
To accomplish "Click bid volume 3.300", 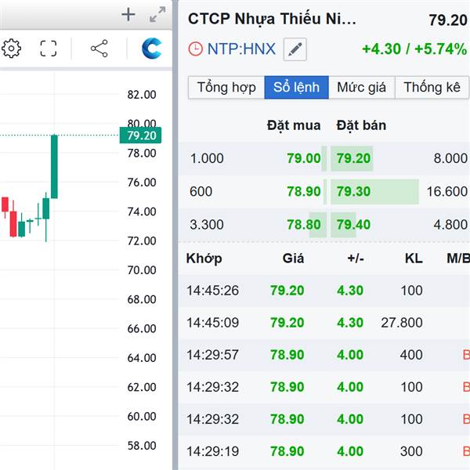I will point(207,225).
